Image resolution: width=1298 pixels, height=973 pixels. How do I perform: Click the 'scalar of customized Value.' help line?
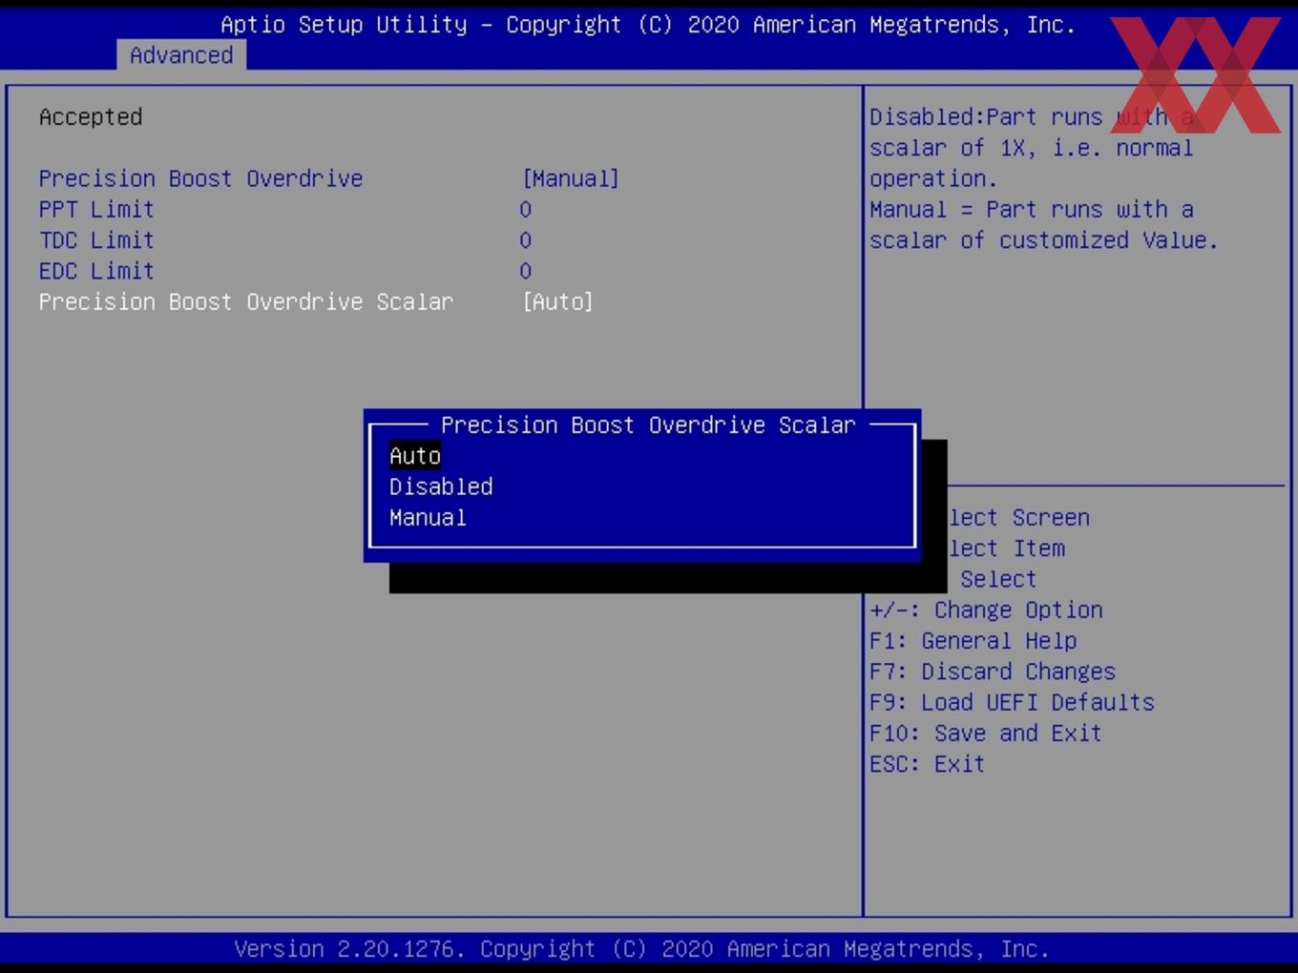(1044, 240)
